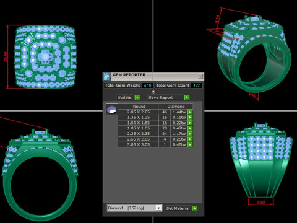
Task: Click the Diamond column header
Action: (176, 107)
